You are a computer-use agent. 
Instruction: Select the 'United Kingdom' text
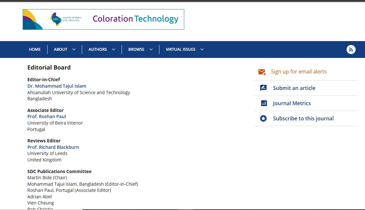point(44,160)
